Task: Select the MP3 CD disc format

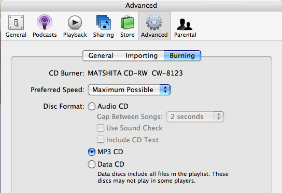Action: point(92,152)
